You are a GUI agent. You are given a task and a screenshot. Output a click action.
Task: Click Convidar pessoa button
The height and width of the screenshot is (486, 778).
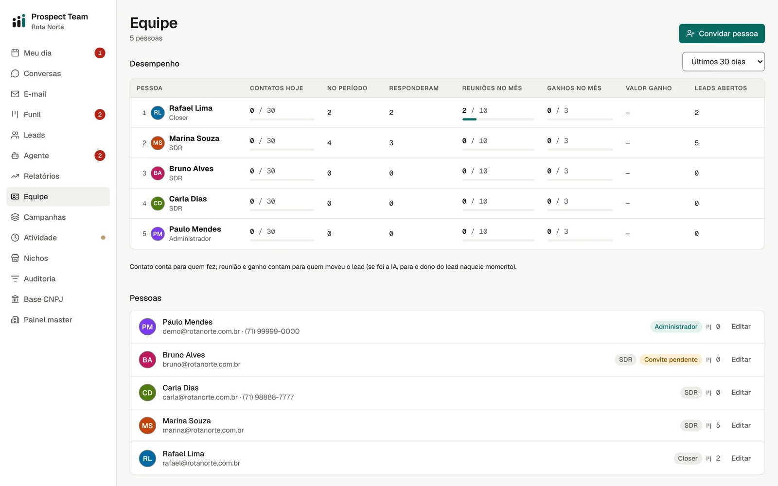pos(722,34)
